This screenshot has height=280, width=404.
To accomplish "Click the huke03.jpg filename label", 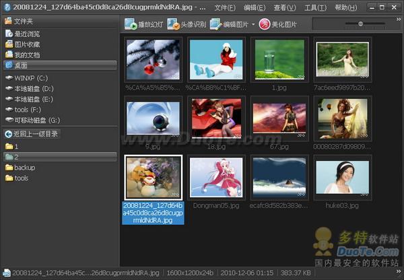I will tap(342, 205).
